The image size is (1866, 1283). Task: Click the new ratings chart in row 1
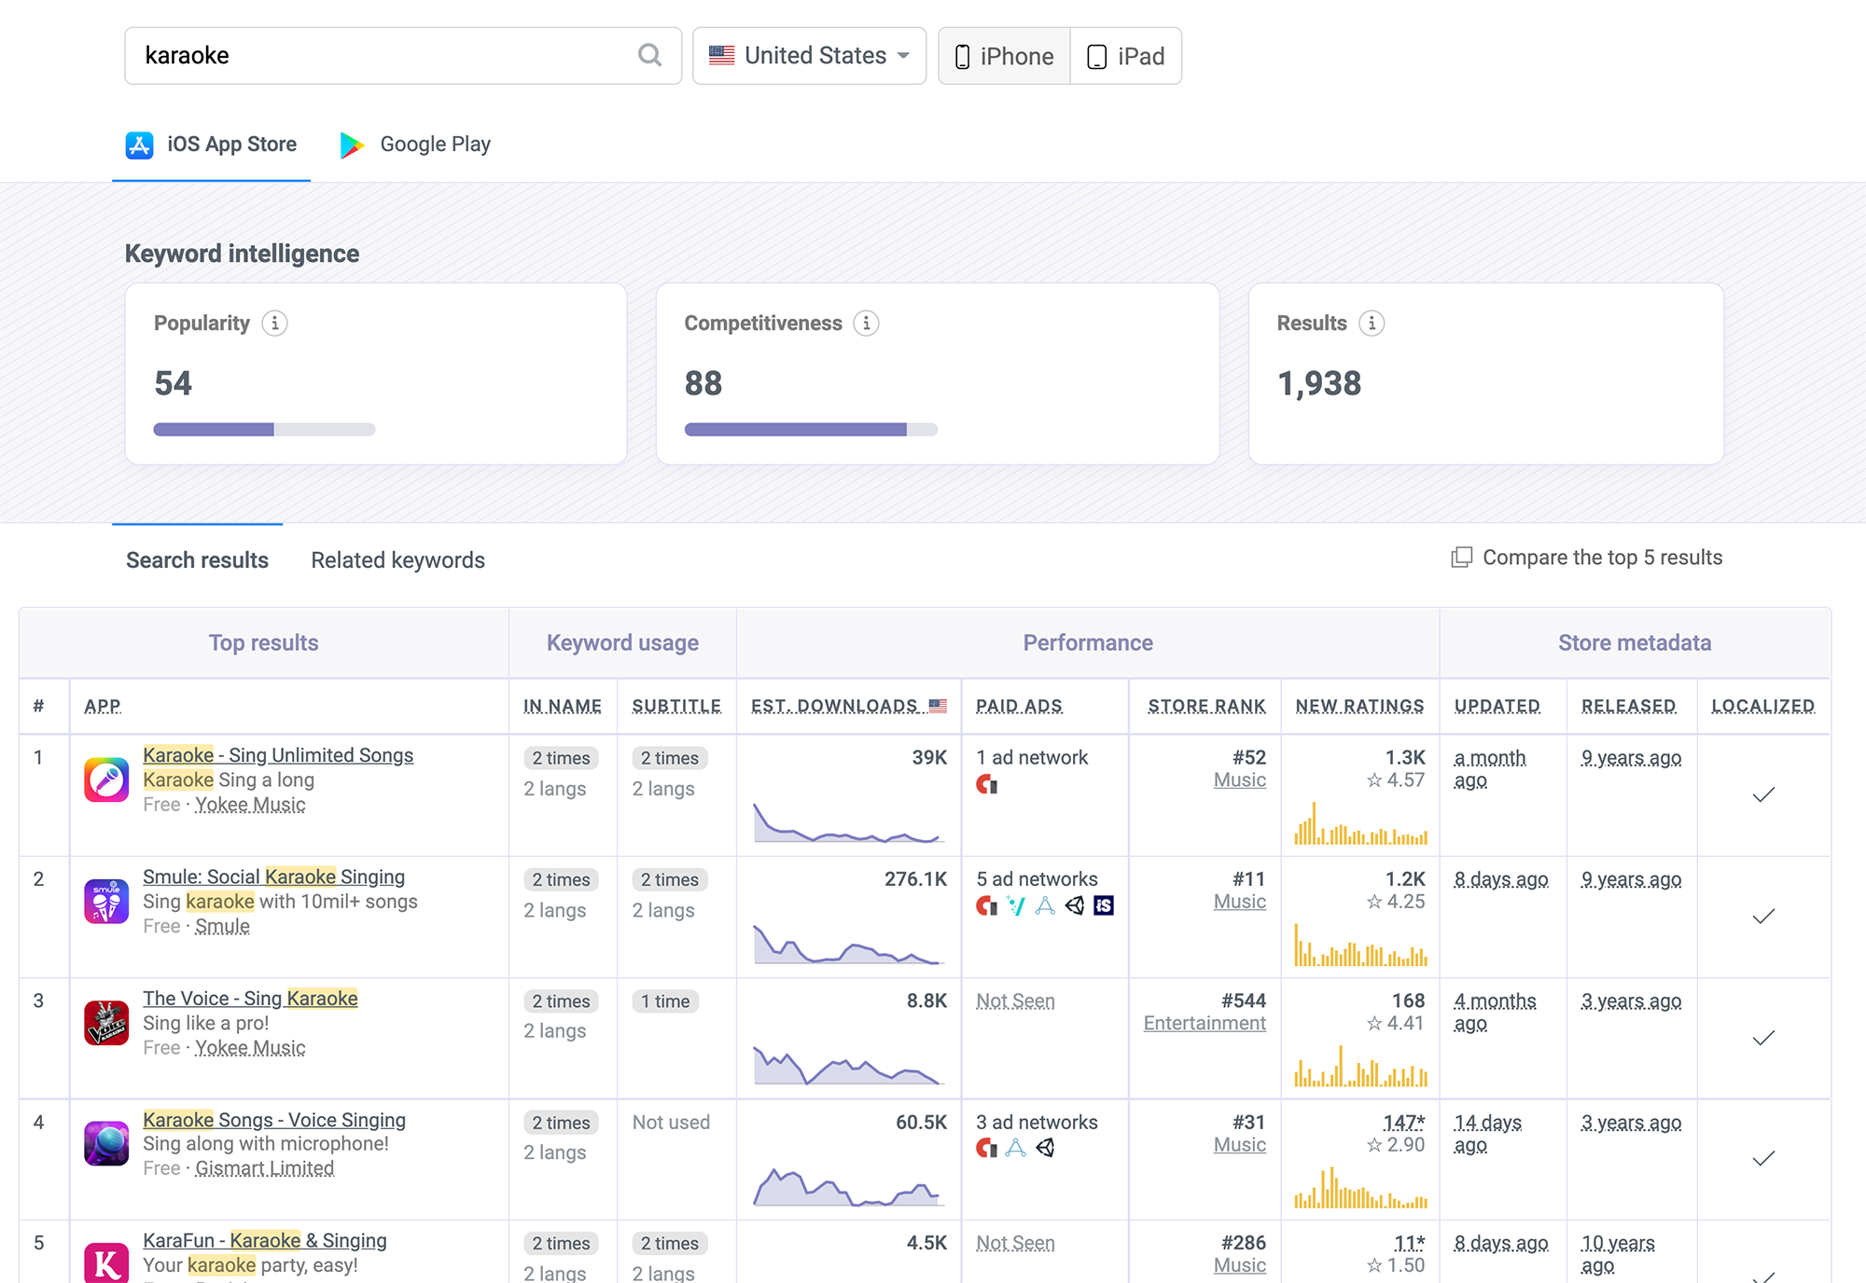[x=1360, y=822]
